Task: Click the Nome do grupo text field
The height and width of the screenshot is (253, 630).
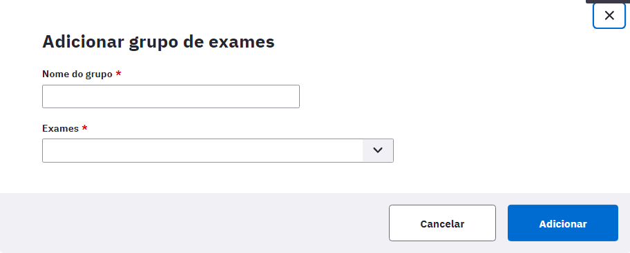Action: tap(171, 97)
